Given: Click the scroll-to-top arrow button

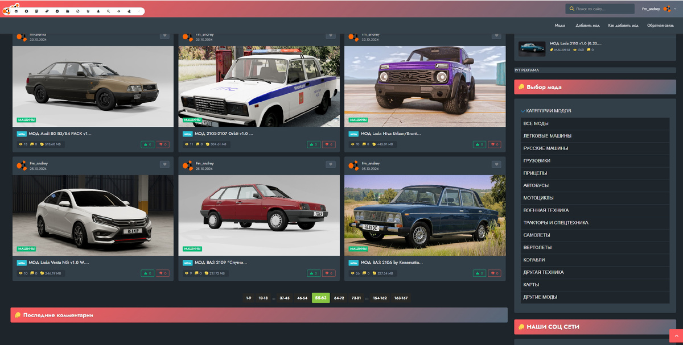Looking at the screenshot, I should click(677, 336).
